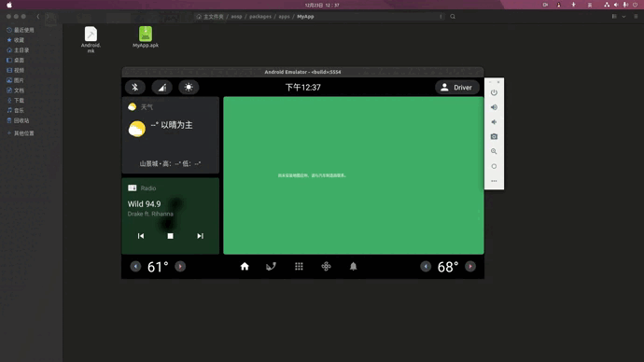The height and width of the screenshot is (362, 644).
Task: Open the emulator extended controls dots
Action: 494,181
